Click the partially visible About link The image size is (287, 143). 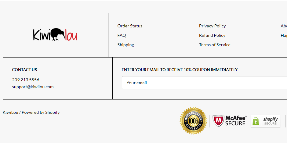pyautogui.click(x=284, y=26)
